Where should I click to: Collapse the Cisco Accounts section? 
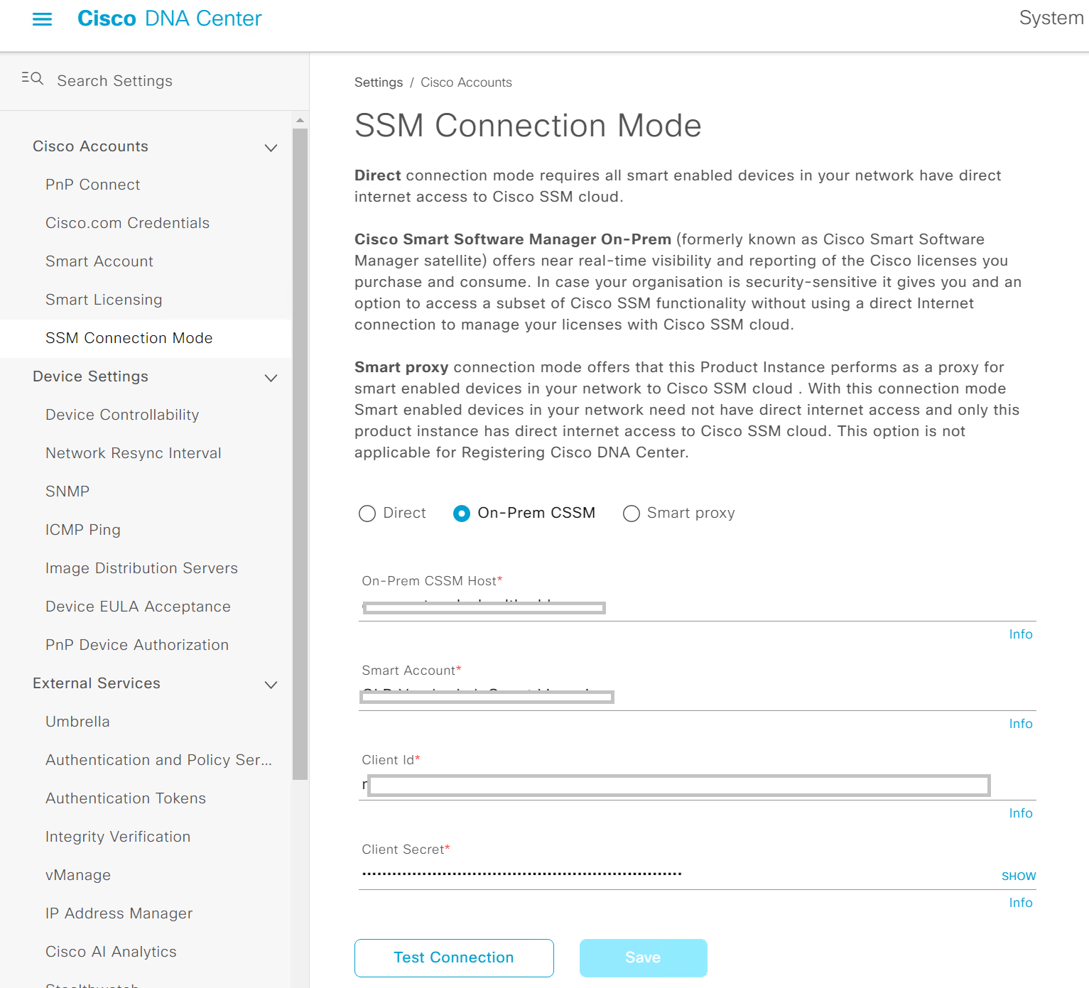pyautogui.click(x=271, y=148)
